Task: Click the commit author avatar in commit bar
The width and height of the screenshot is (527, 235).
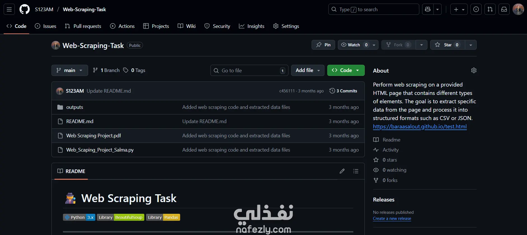Action: pos(60,91)
